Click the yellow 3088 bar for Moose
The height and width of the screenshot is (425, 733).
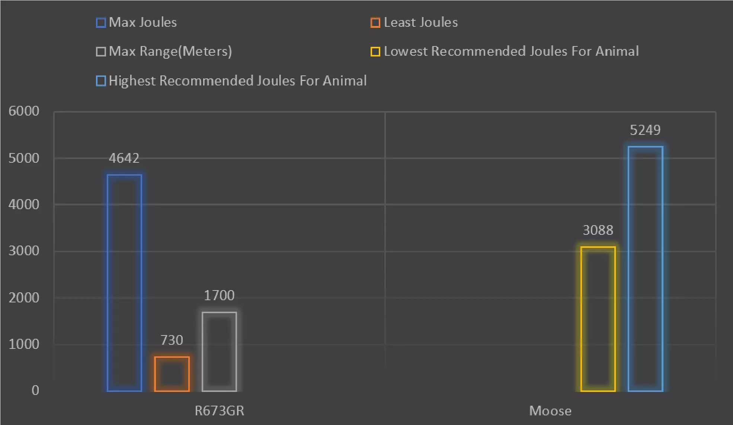tap(598, 319)
